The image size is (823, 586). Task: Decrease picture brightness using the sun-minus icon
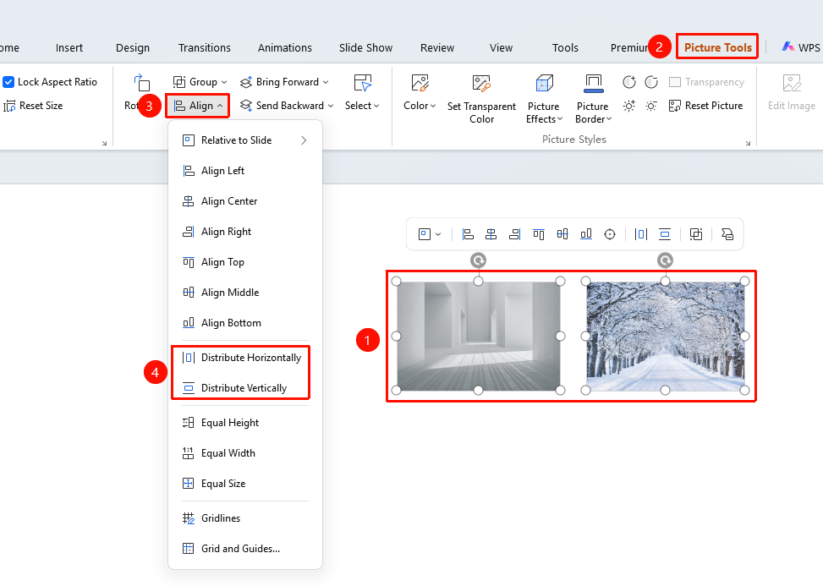pyautogui.click(x=651, y=106)
